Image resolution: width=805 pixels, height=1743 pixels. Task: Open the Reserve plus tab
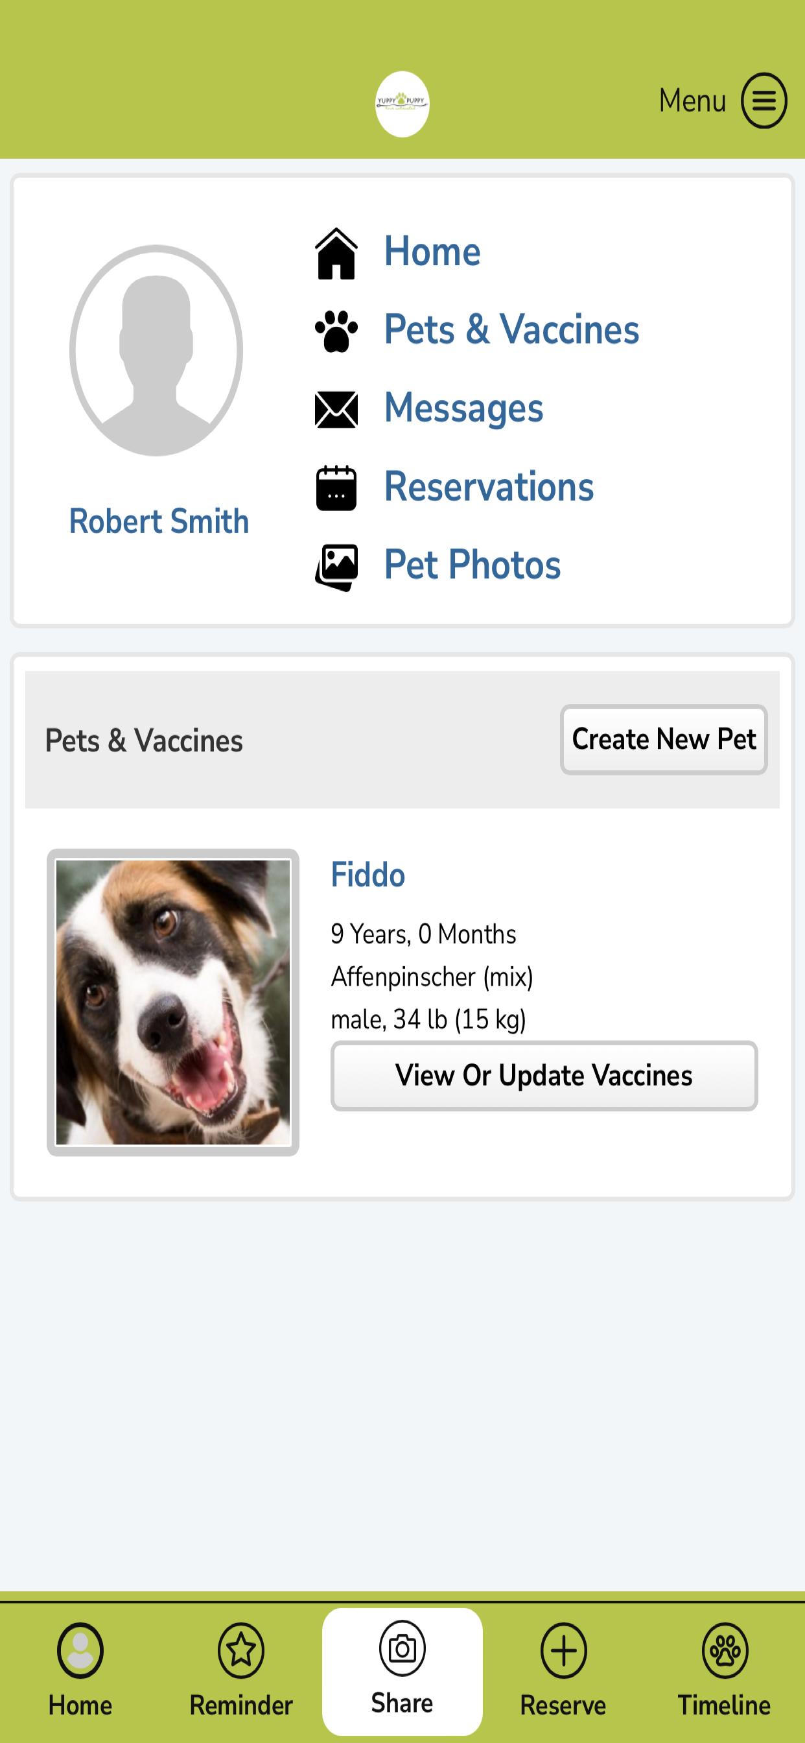click(563, 1671)
